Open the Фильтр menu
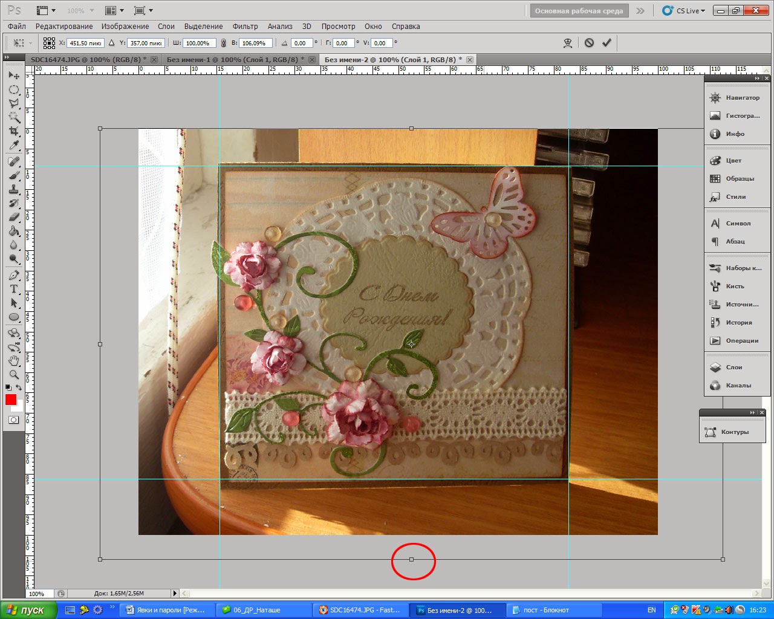The image size is (774, 619). click(245, 27)
